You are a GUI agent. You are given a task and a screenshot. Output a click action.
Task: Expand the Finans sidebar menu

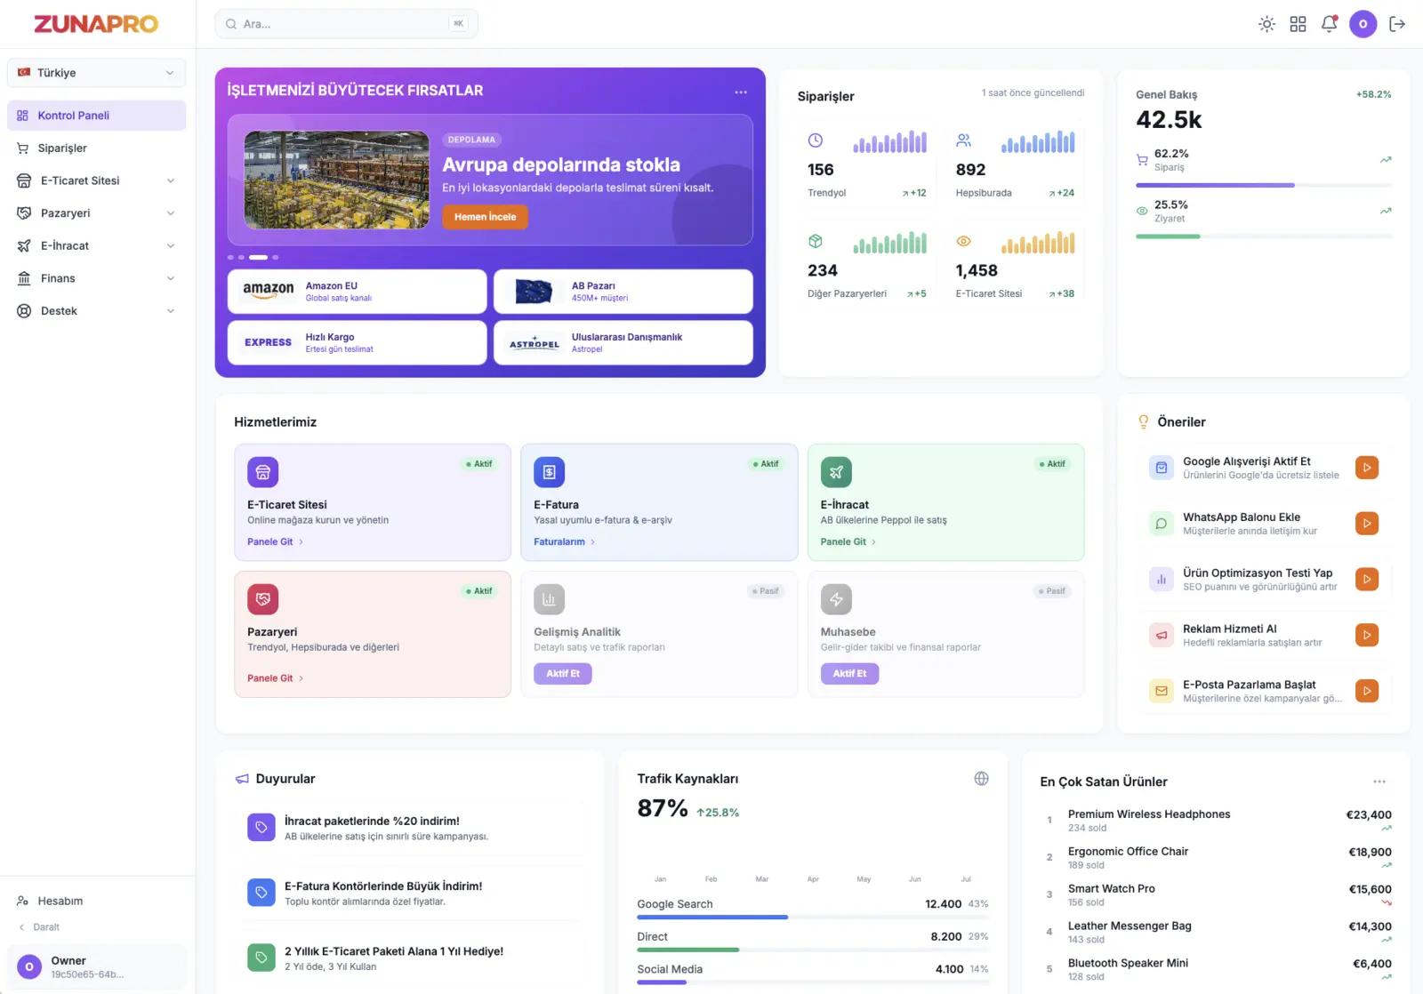coord(96,278)
